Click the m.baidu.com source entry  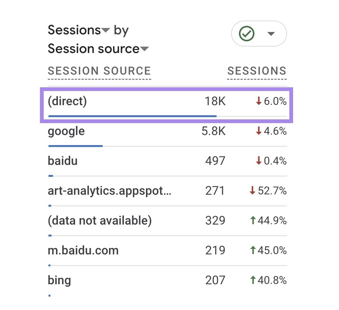(83, 250)
